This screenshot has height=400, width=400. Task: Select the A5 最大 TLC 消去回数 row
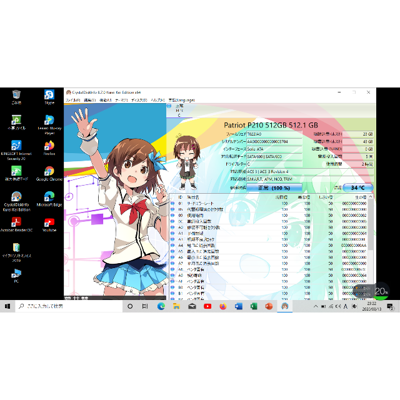269,251
